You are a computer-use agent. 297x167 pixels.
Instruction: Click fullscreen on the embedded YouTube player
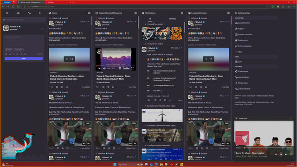[x=132, y=68]
